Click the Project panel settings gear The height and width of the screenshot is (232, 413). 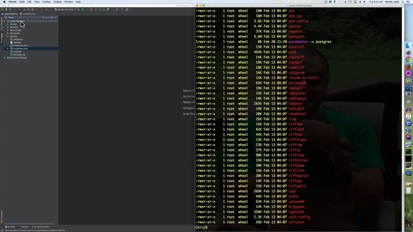[52, 17]
